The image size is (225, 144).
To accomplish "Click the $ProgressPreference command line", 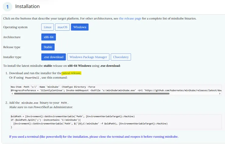I will click(x=116, y=90).
